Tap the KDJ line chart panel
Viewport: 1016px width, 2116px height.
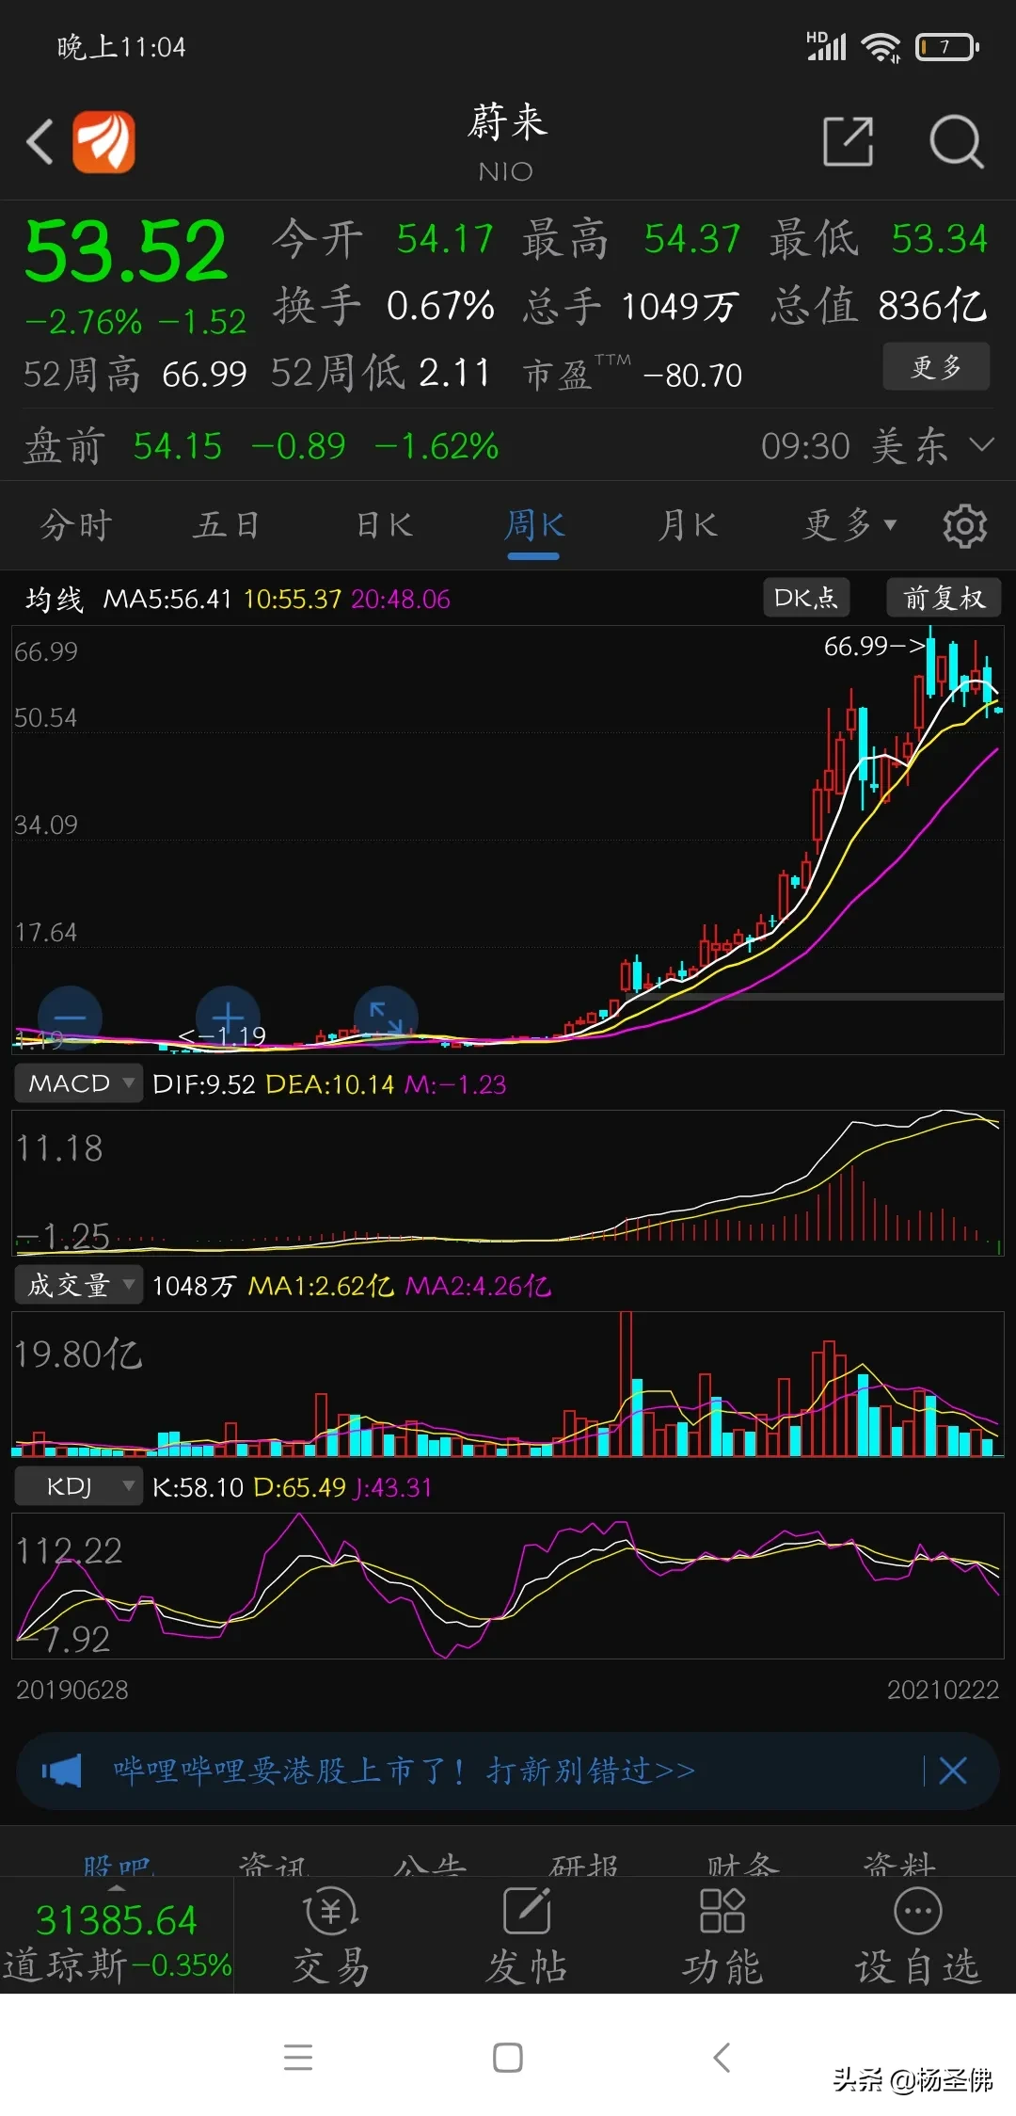[x=508, y=1585]
